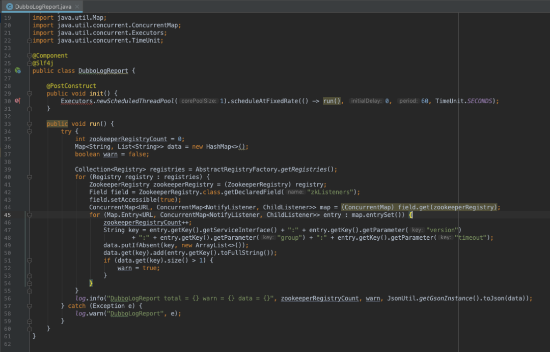Collapse the try block at line 34

[x=30, y=132]
